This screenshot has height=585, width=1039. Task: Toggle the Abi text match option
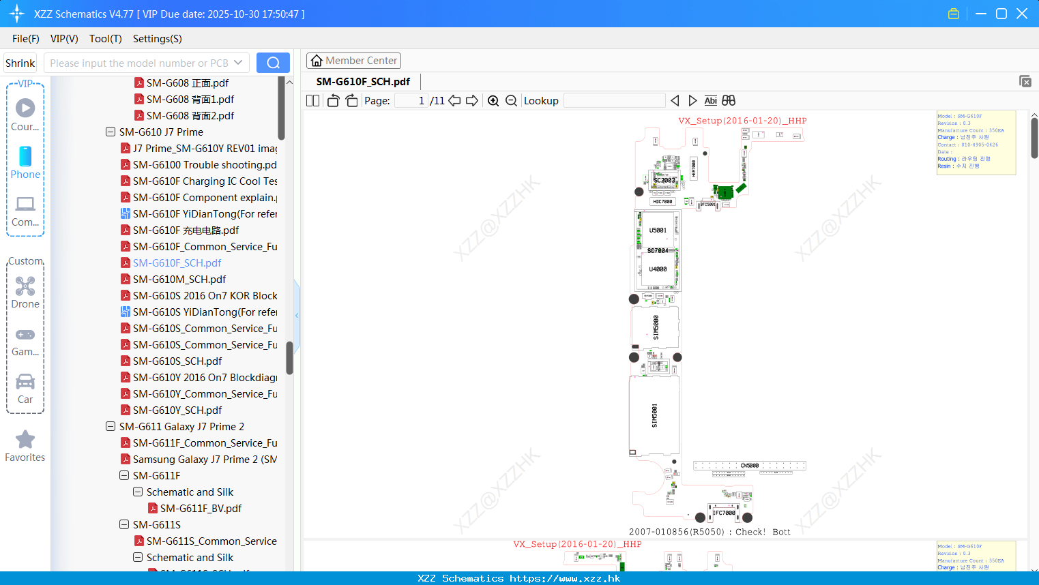click(x=710, y=101)
